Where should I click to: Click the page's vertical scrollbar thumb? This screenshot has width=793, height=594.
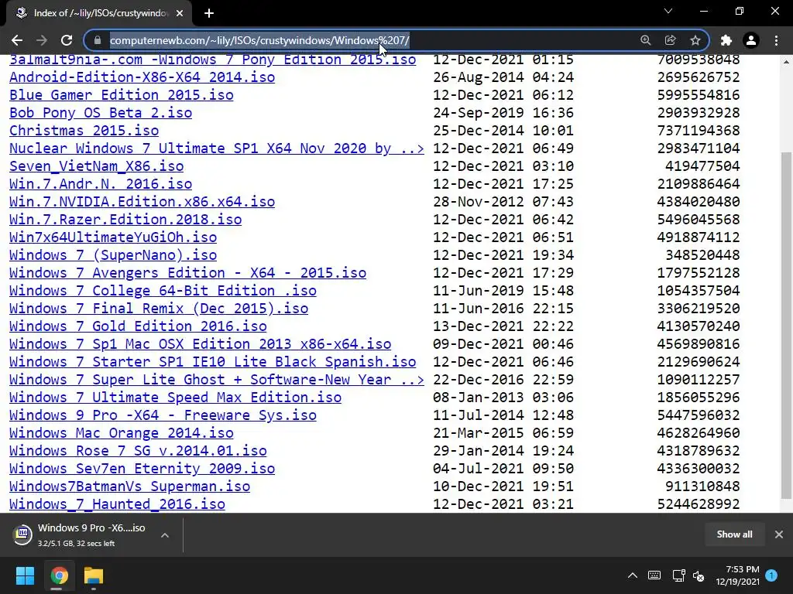(x=786, y=326)
